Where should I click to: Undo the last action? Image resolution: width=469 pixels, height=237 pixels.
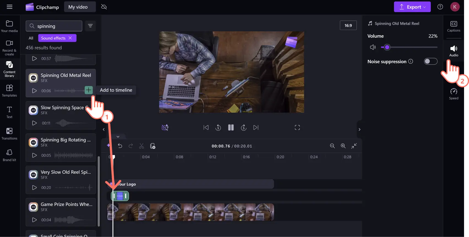pos(120,146)
